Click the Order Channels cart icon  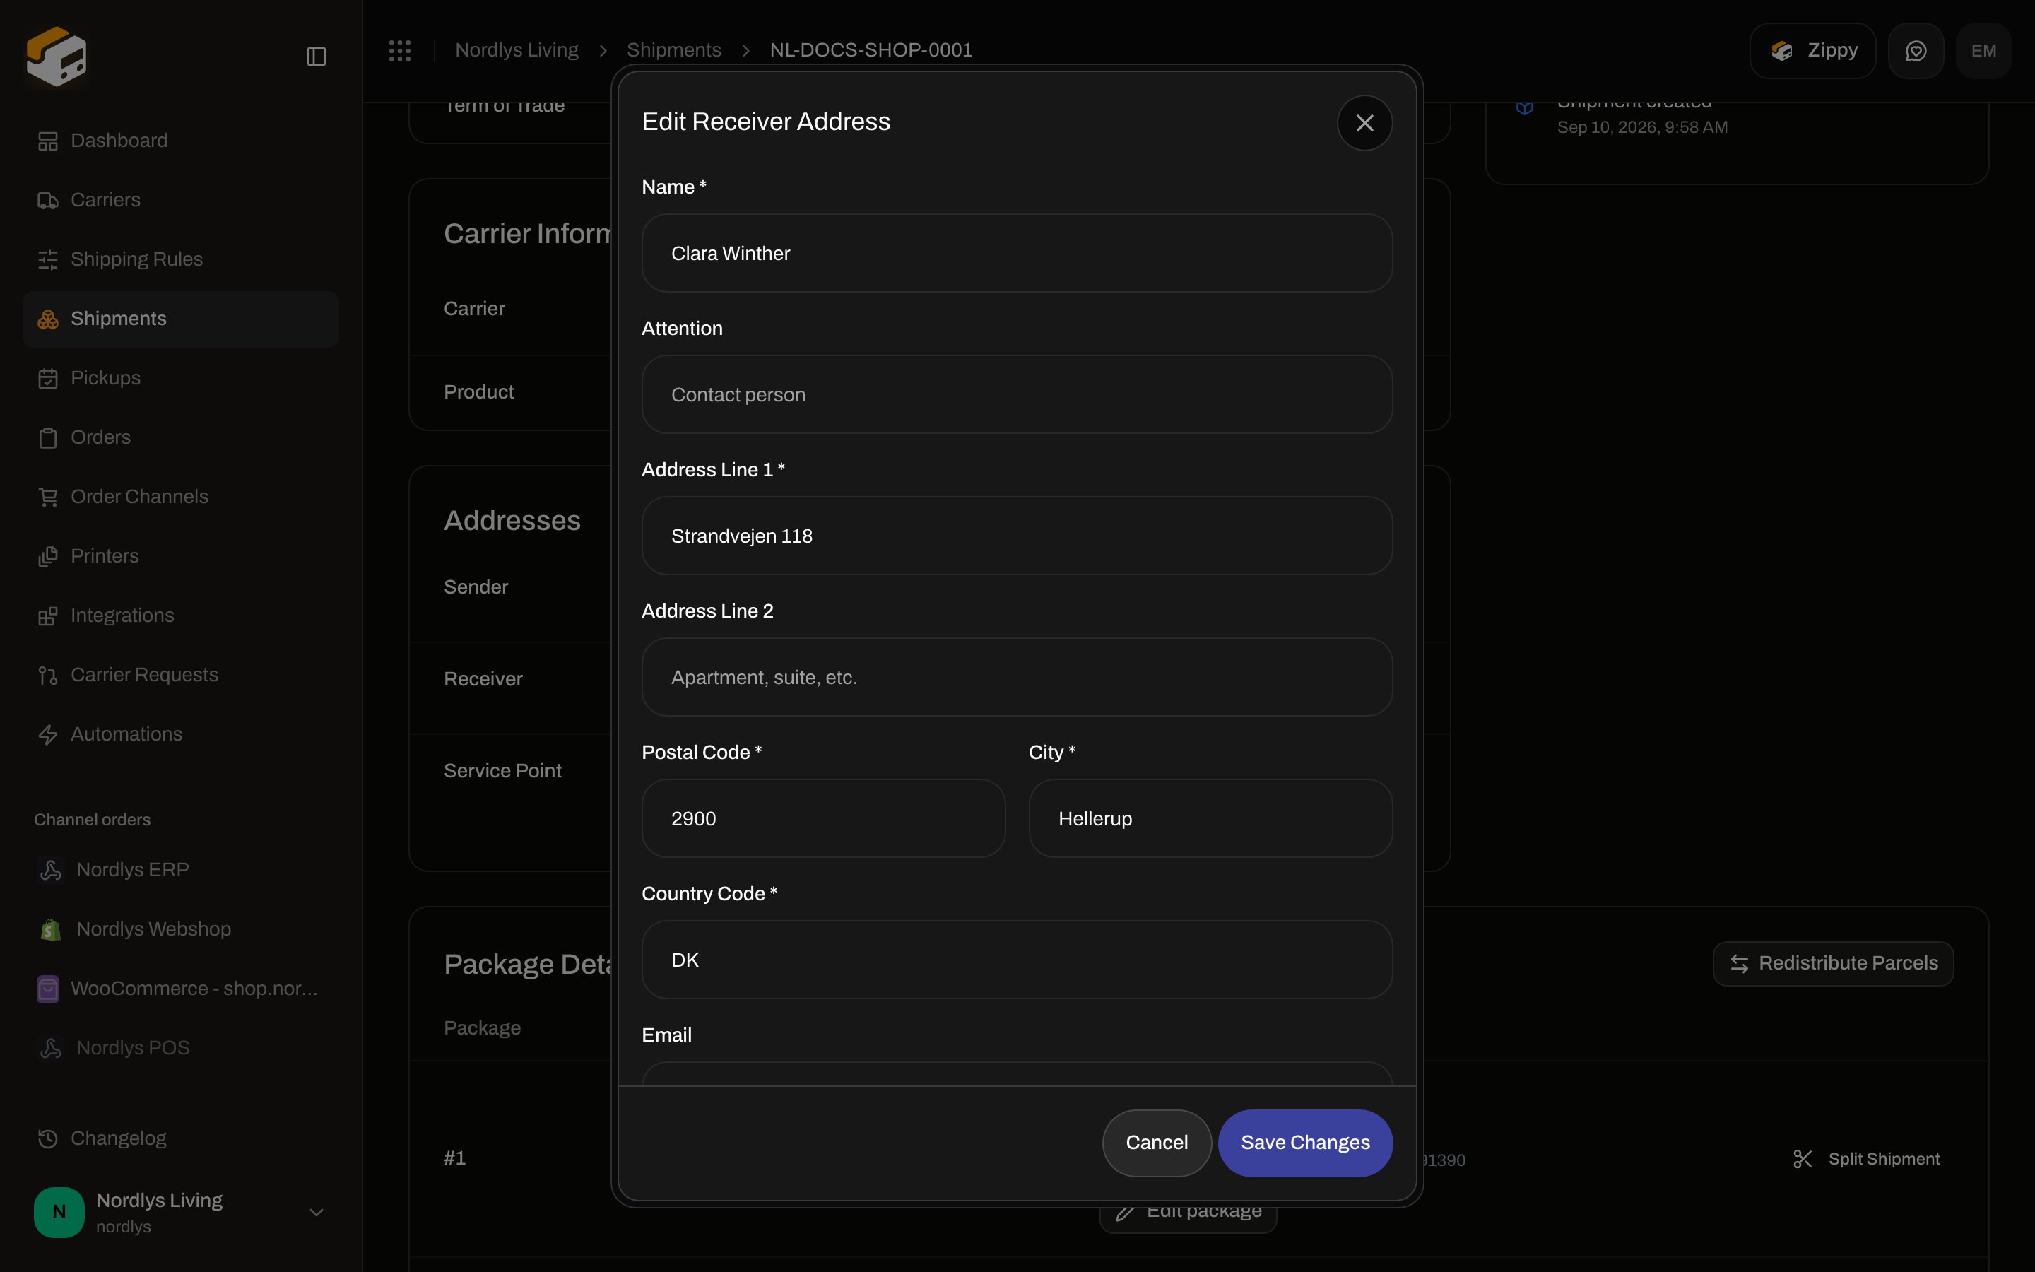(x=48, y=497)
